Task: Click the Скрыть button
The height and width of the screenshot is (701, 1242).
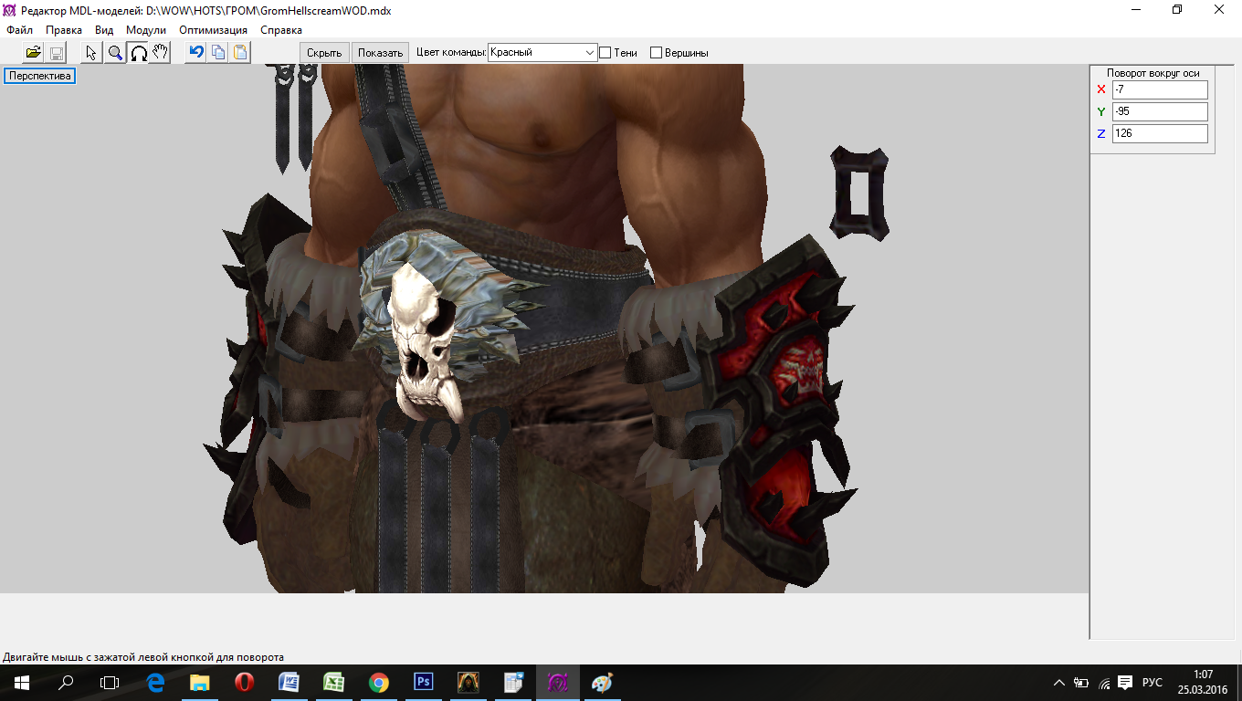Action: point(324,53)
